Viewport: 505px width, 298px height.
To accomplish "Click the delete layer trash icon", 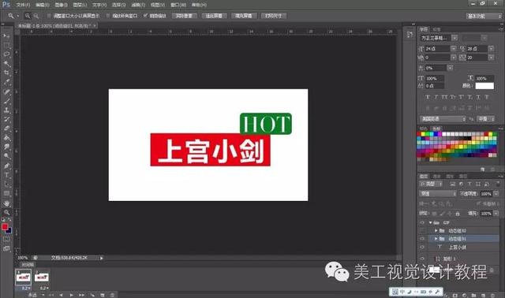I will (x=492, y=295).
